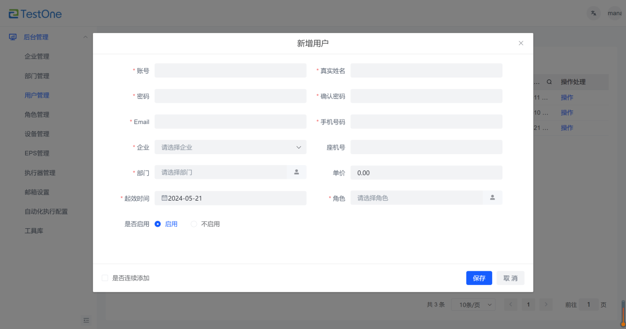Screen dimensions: 626x329
Task: Open 执行器管理 in sidebar
Action: tap(40, 173)
